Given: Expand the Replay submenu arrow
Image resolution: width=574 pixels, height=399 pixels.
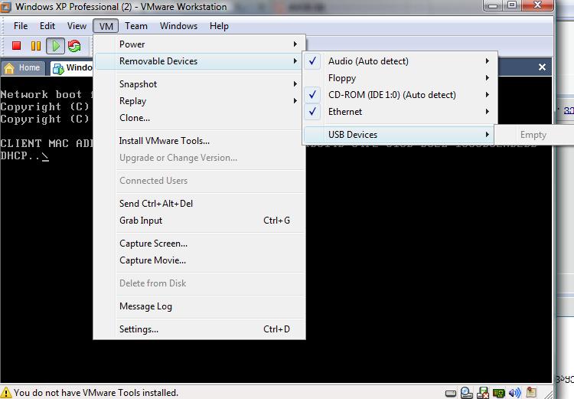Looking at the screenshot, I should (x=295, y=101).
